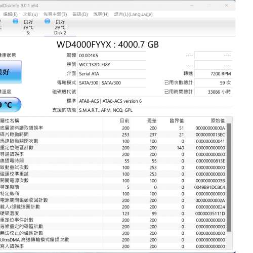
Task: Select the UltraDMA 高速傳輸模式錯誤次數 row
Action: pyautogui.click(x=113, y=240)
